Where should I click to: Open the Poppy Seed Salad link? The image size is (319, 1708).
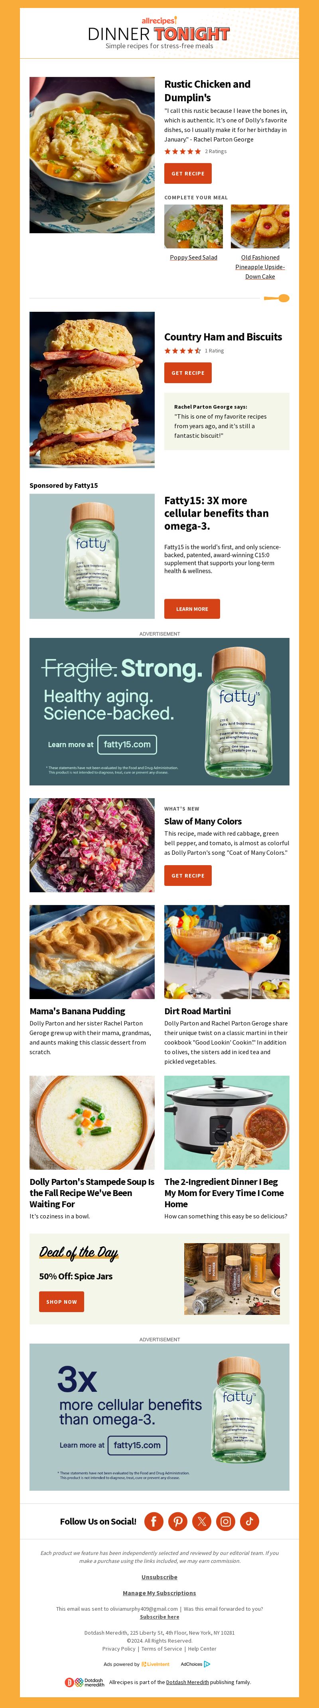tap(194, 257)
